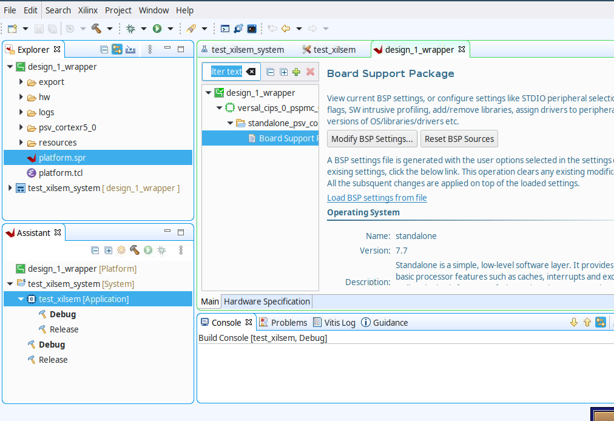Collapse test_xilsem Application node
This screenshot has width=614, height=421.
point(21,299)
